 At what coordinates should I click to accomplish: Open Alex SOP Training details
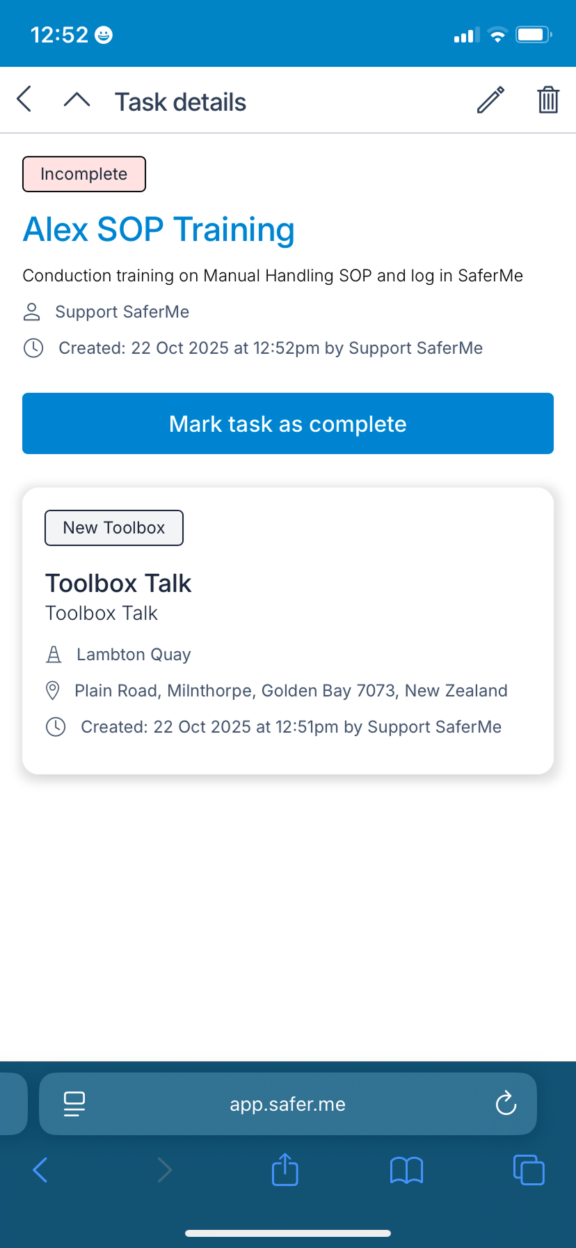159,229
